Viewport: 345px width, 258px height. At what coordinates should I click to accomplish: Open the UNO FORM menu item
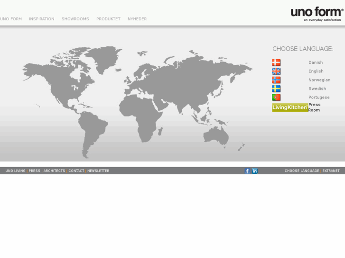point(11,19)
